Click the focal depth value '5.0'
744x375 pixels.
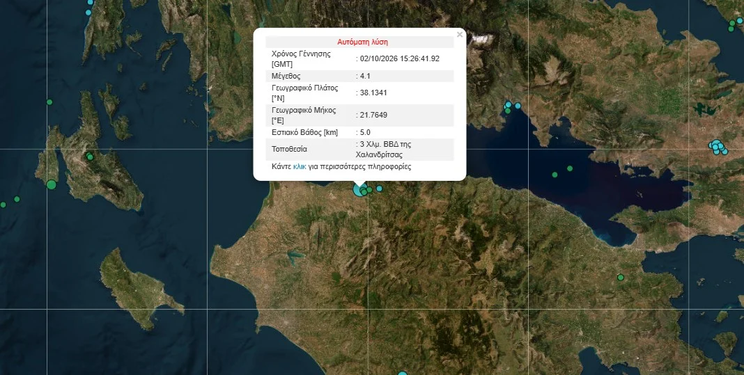[x=365, y=132]
